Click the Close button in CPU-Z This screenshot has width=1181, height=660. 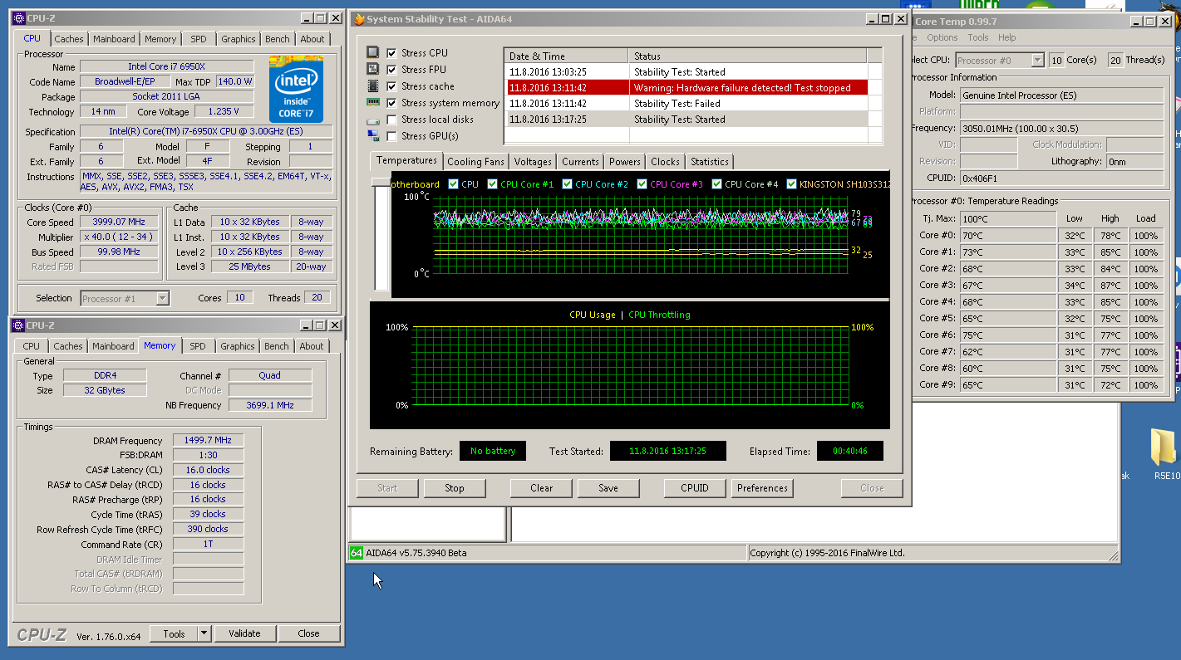[x=308, y=633]
